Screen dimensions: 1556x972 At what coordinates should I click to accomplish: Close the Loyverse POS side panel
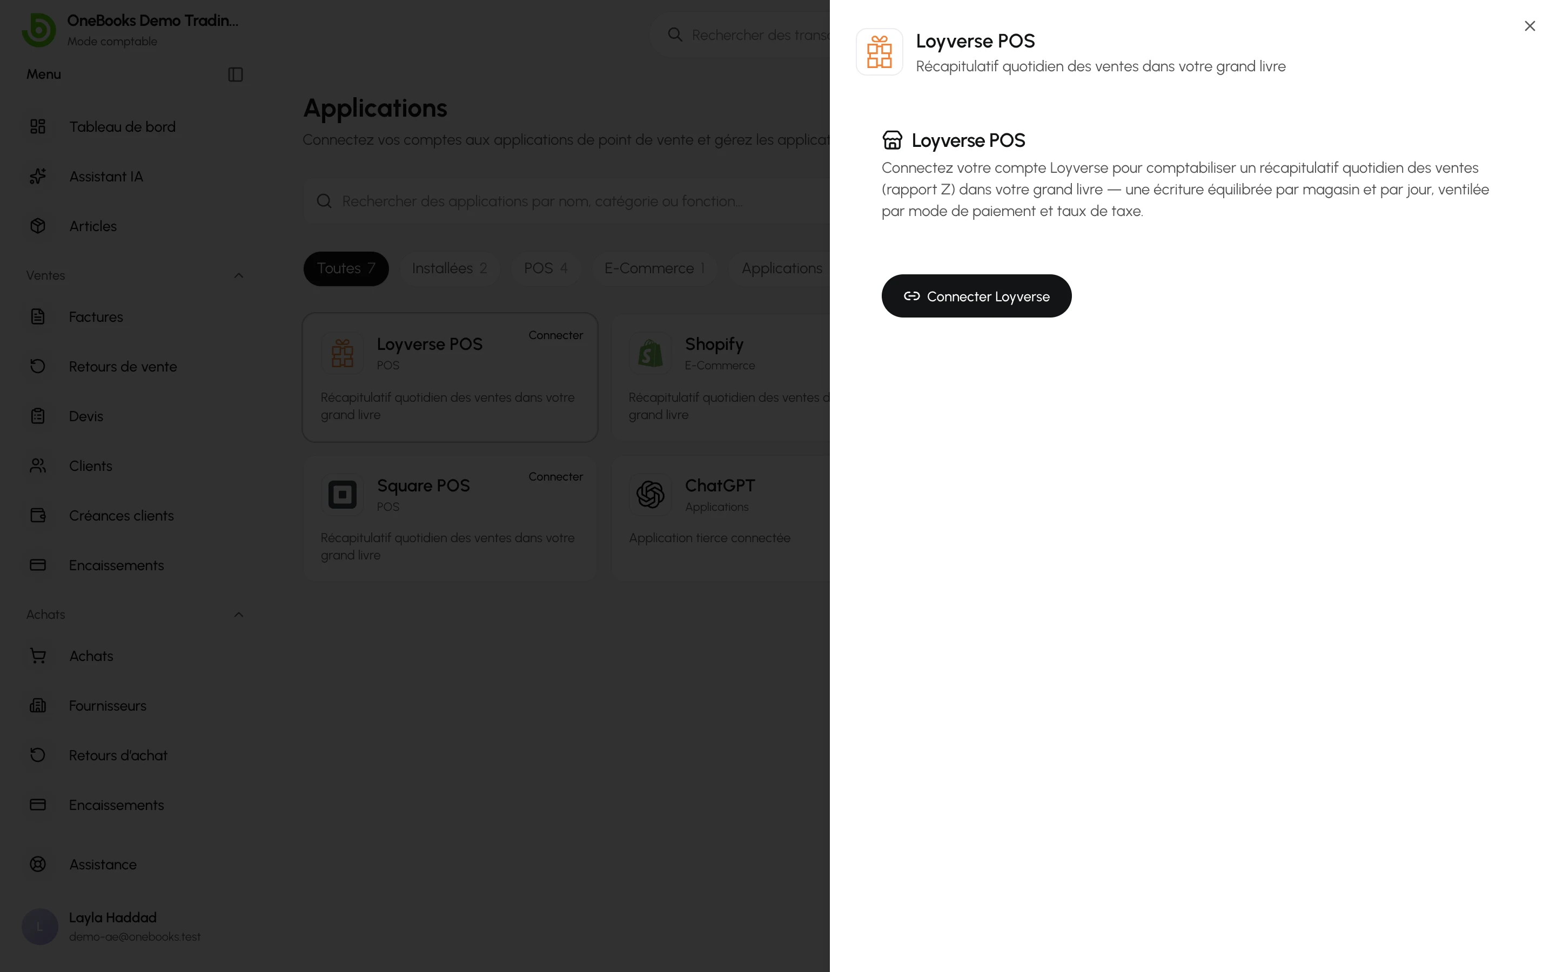[1530, 26]
